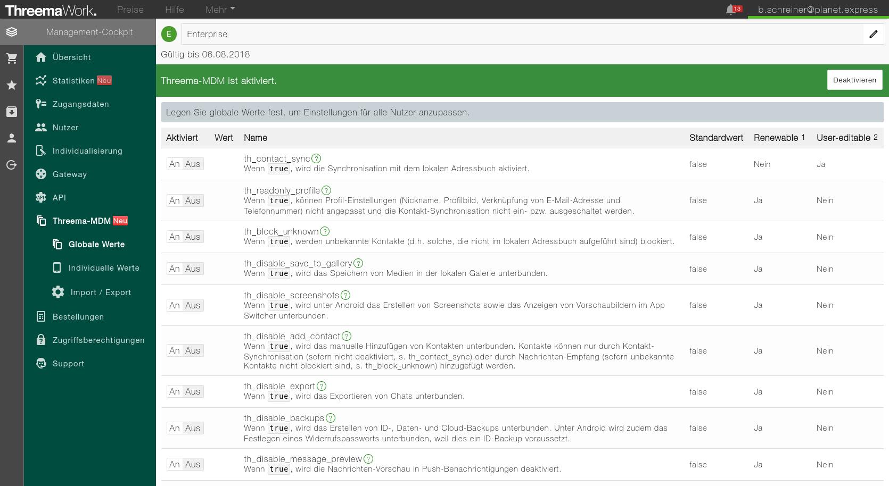Switch th_disable_export to An
Viewport: 889px width, 486px height.
click(x=175, y=391)
